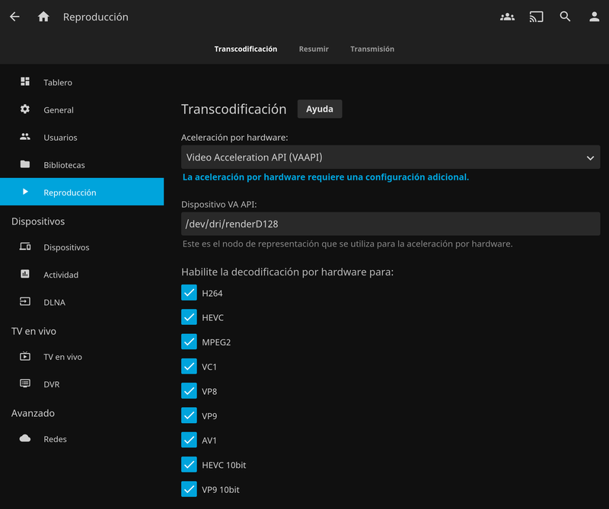The image size is (609, 509).
Task: Uncheck H264 hardware decoding
Action: 189,293
